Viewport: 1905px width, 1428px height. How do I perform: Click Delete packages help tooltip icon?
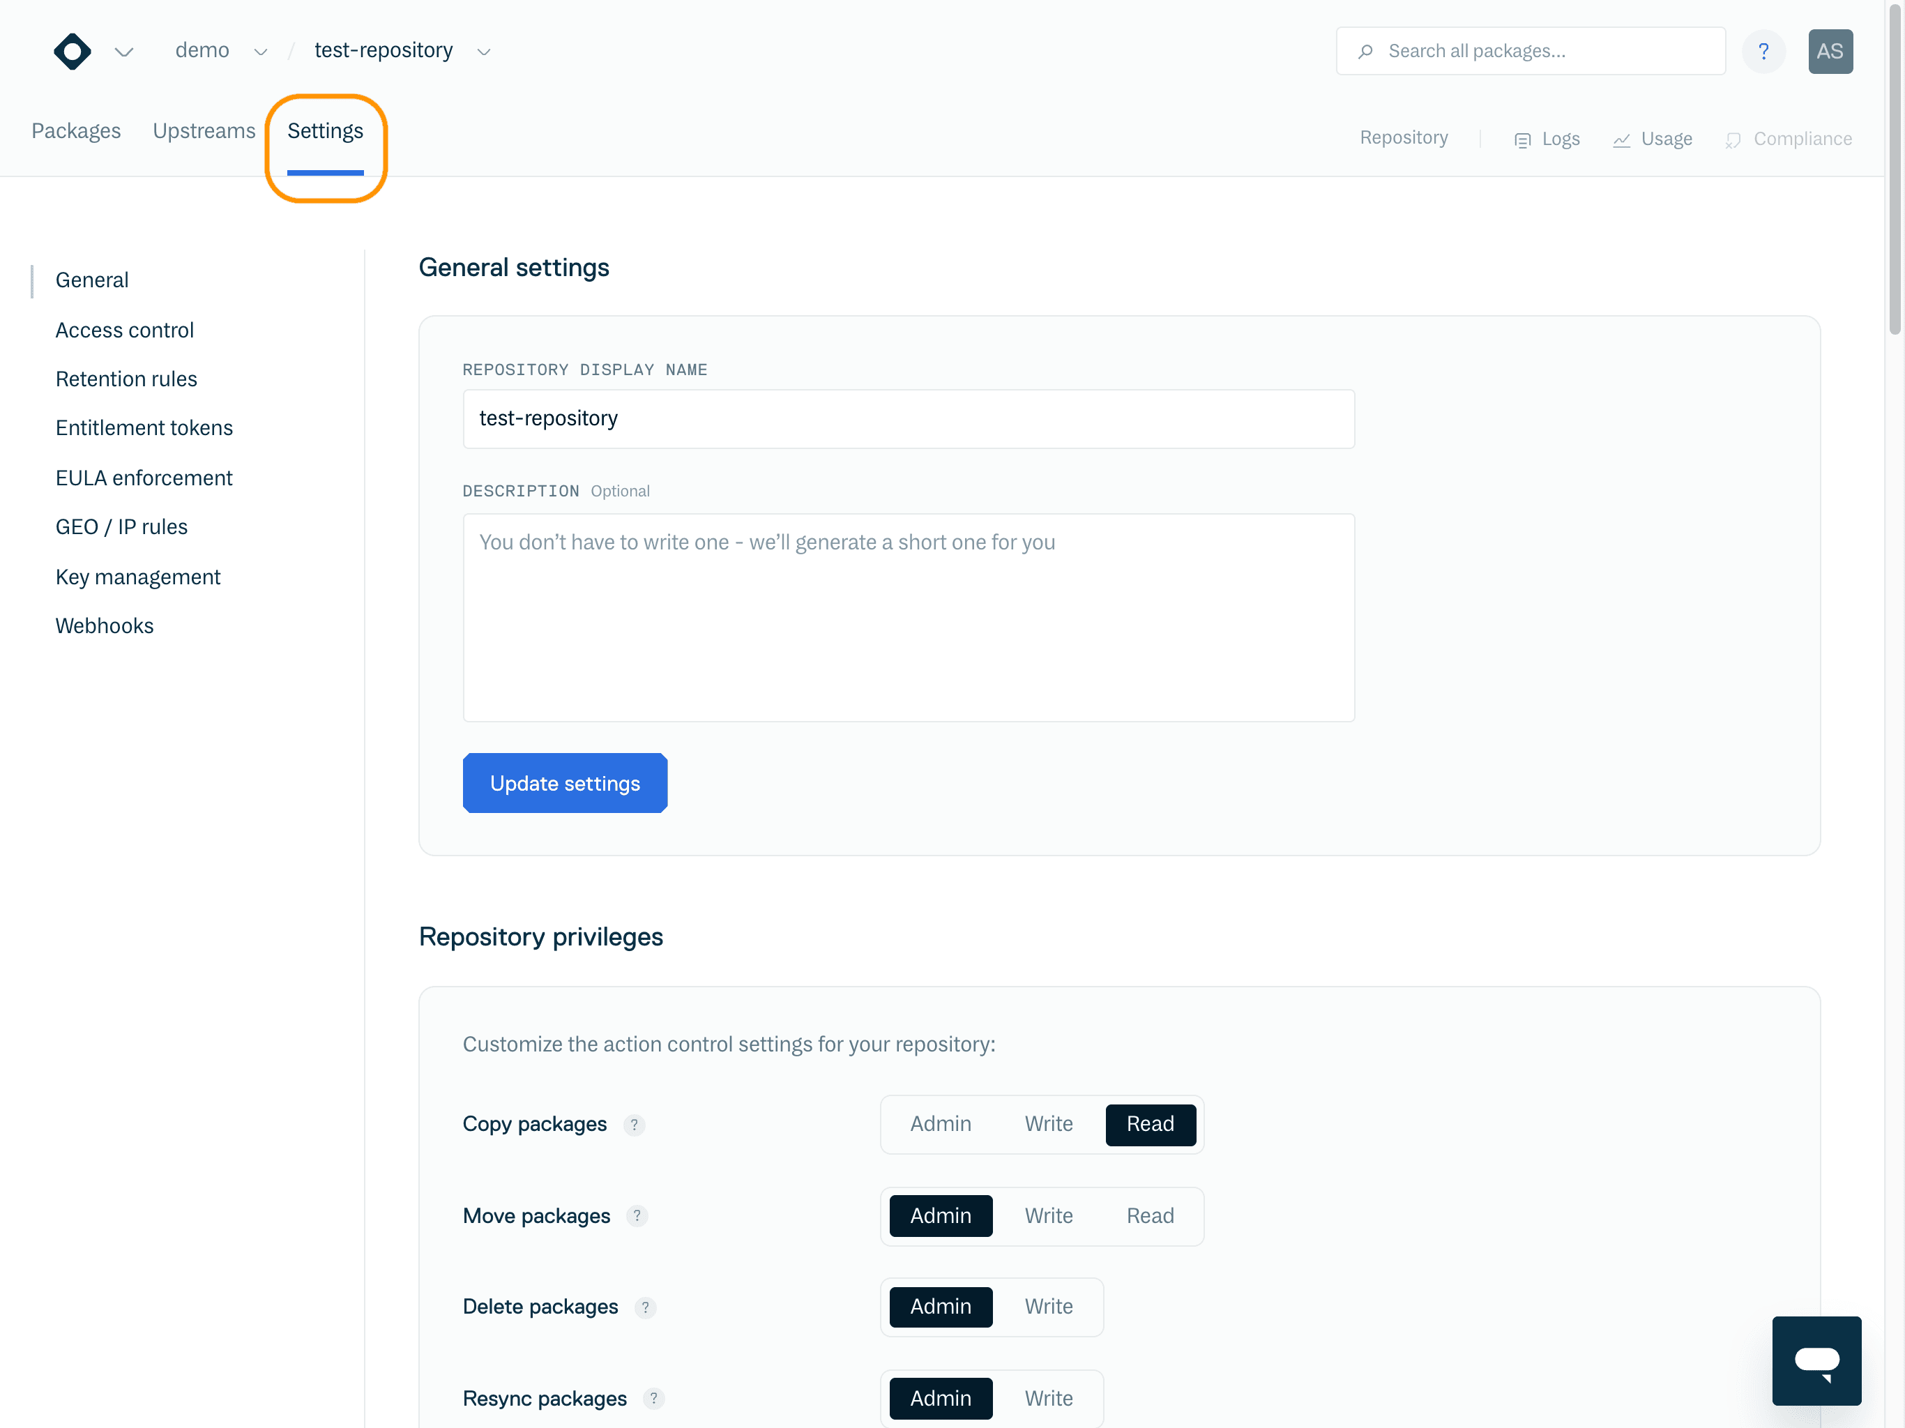coord(645,1307)
